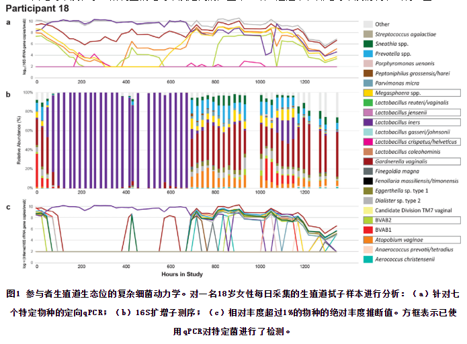Click the Parvimonas micra legend swatch
This screenshot has width=467, height=344.
point(368,83)
